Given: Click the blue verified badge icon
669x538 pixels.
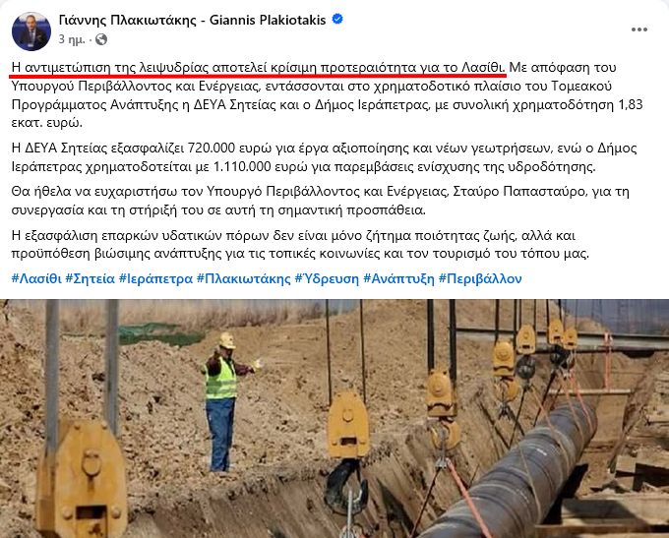Looking at the screenshot, I should tap(337, 20).
